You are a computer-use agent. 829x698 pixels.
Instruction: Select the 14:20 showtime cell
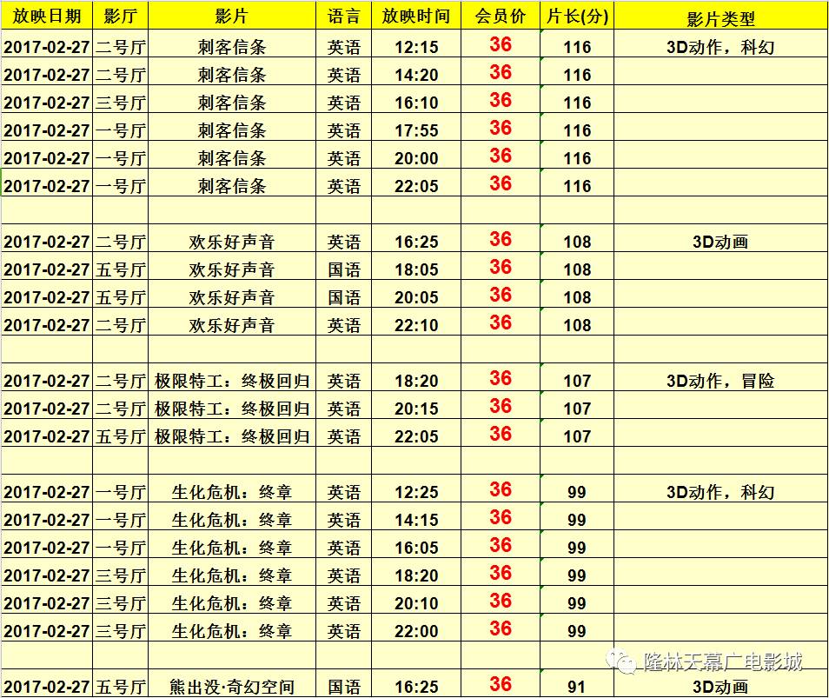pos(416,72)
